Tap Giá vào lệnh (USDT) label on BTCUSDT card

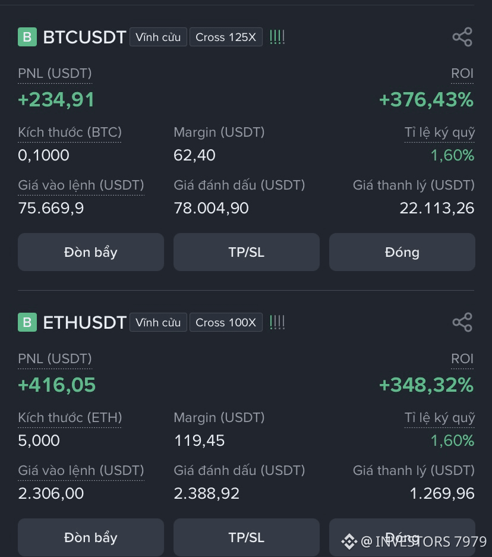click(x=81, y=185)
